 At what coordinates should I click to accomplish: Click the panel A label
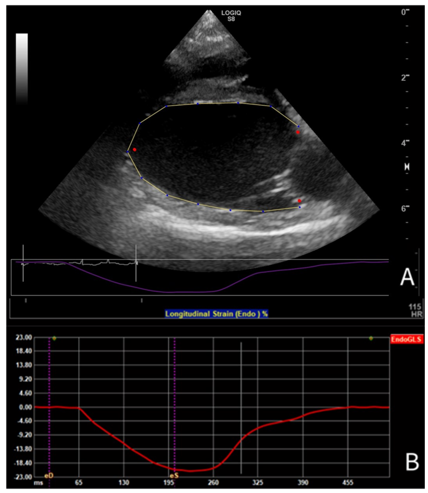point(407,277)
